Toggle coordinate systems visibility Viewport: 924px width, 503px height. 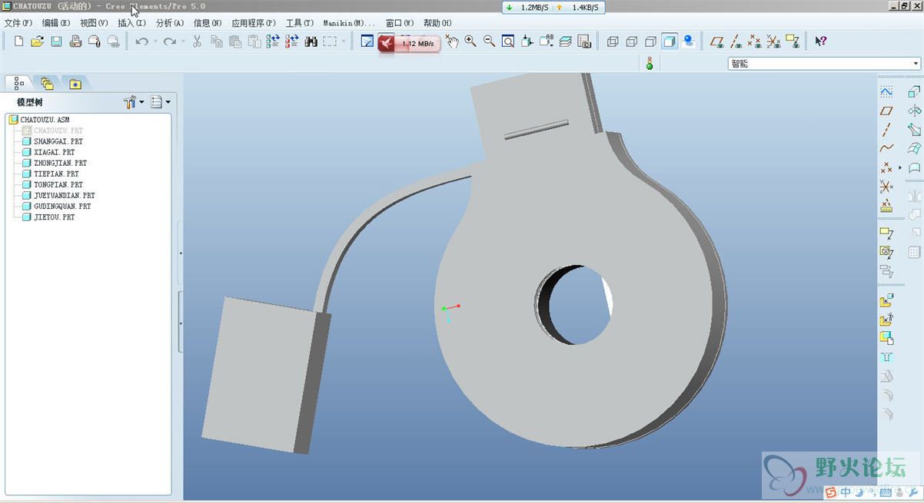click(x=774, y=41)
